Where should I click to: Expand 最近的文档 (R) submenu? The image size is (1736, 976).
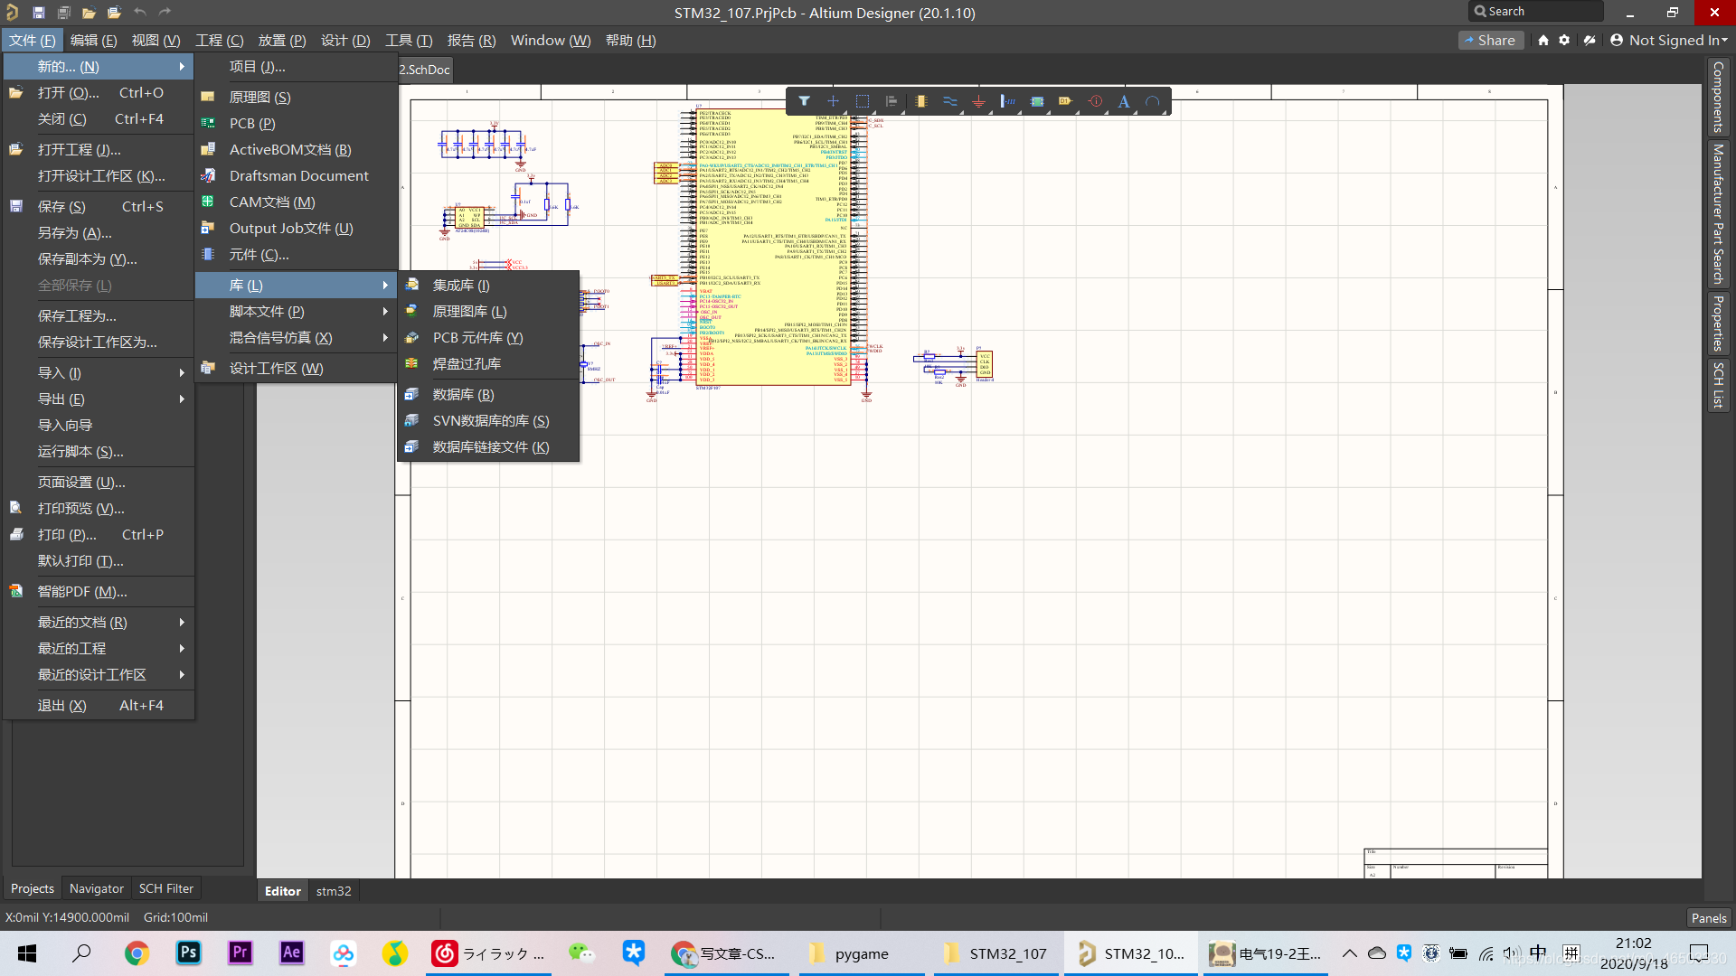coord(99,623)
